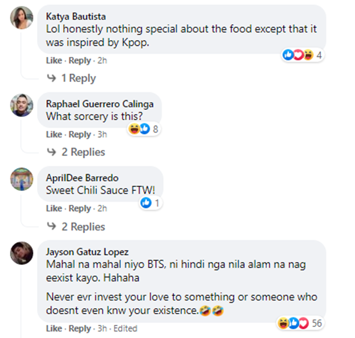Click Jayson Gatuz Lopez's avatar
This screenshot has height=338, width=355.
(x=21, y=253)
